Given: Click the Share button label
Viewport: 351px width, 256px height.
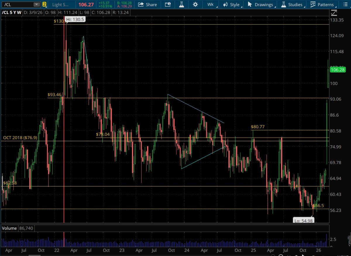Looking at the screenshot, I should (x=151, y=4).
